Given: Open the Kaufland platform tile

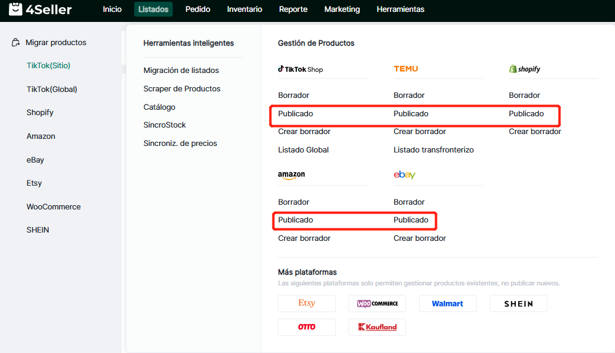Looking at the screenshot, I should (377, 327).
